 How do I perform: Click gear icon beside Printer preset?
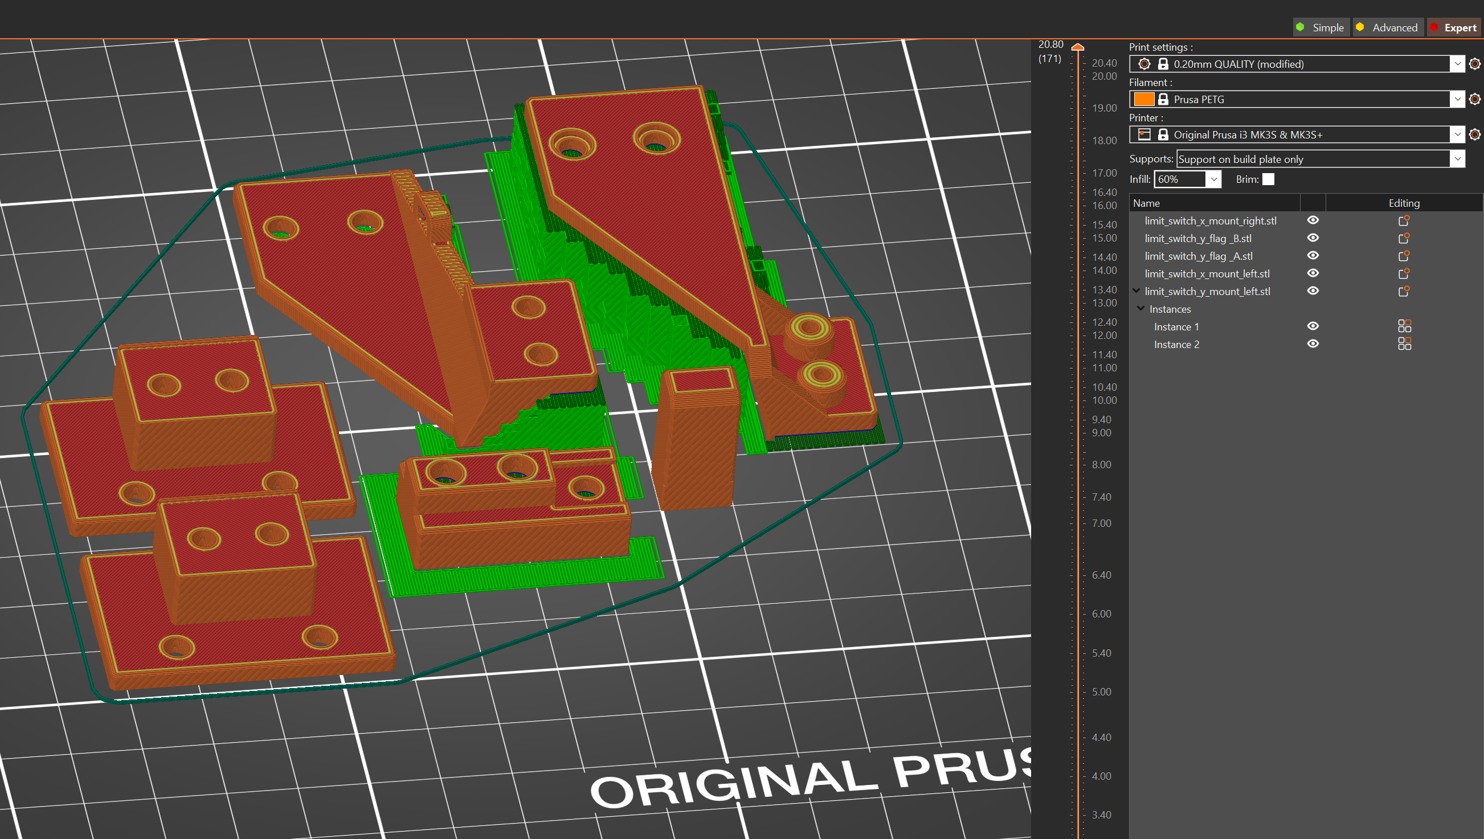point(1474,134)
